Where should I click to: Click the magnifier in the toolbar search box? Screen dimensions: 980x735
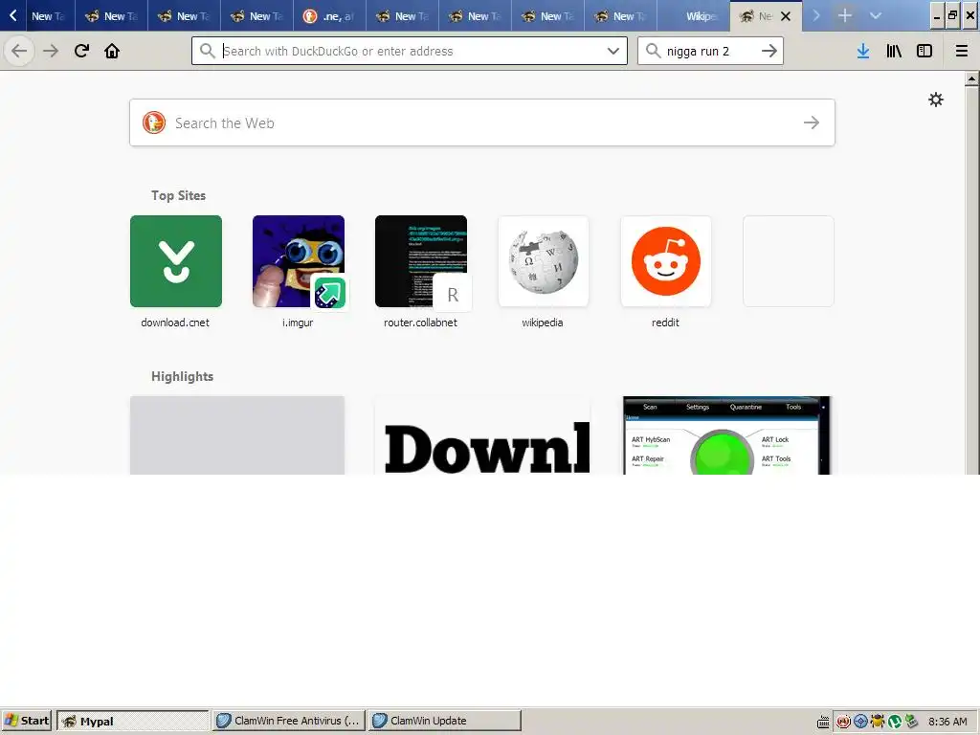coord(653,51)
